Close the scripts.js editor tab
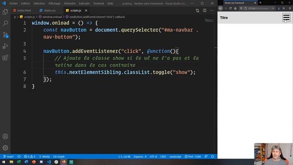 click(x=86, y=11)
